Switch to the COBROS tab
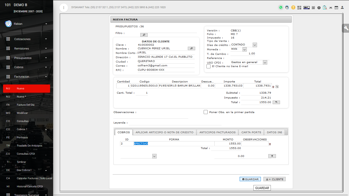This screenshot has height=196, width=349. coord(124,132)
